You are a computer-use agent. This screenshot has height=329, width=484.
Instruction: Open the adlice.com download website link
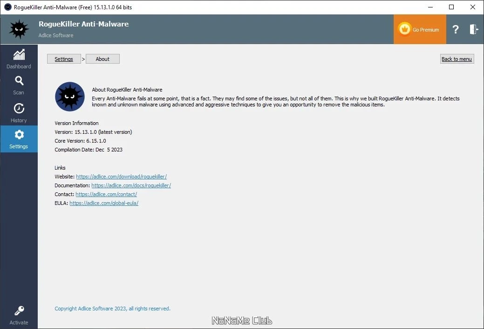(121, 177)
